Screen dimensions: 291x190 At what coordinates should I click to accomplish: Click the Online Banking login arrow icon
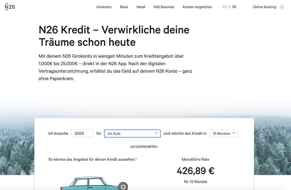(281, 7)
